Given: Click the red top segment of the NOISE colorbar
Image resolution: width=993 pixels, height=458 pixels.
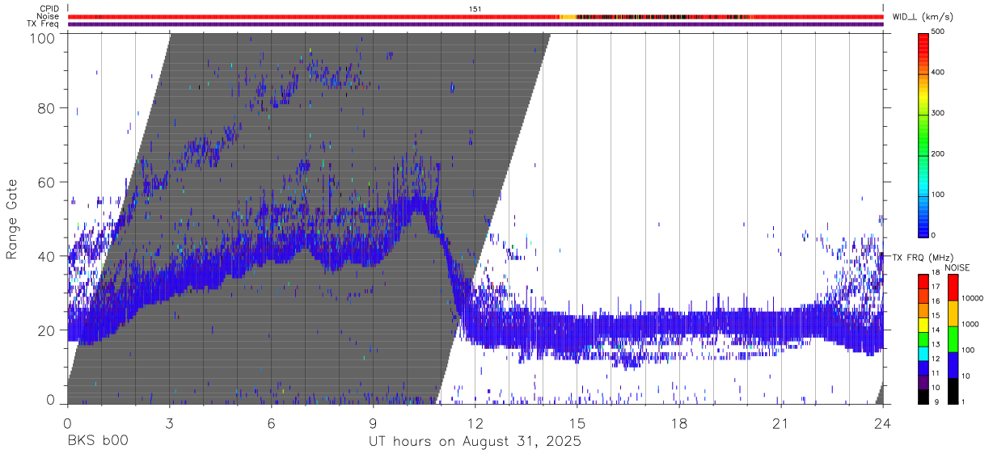Looking at the screenshot, I should (952, 288).
